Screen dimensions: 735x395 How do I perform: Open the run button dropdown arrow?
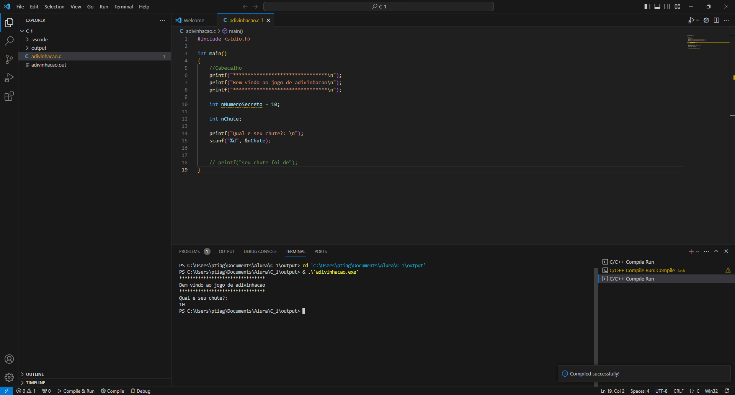pos(697,20)
